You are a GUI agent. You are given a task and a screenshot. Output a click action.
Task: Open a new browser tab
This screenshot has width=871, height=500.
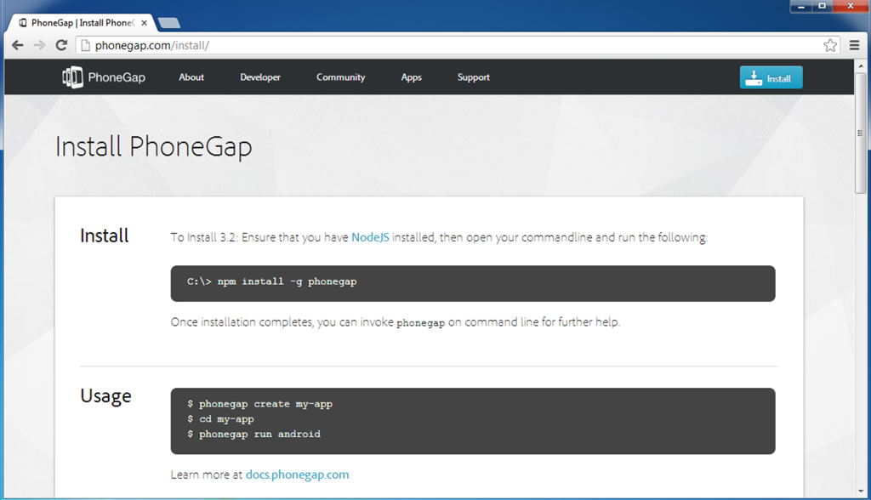pos(169,23)
